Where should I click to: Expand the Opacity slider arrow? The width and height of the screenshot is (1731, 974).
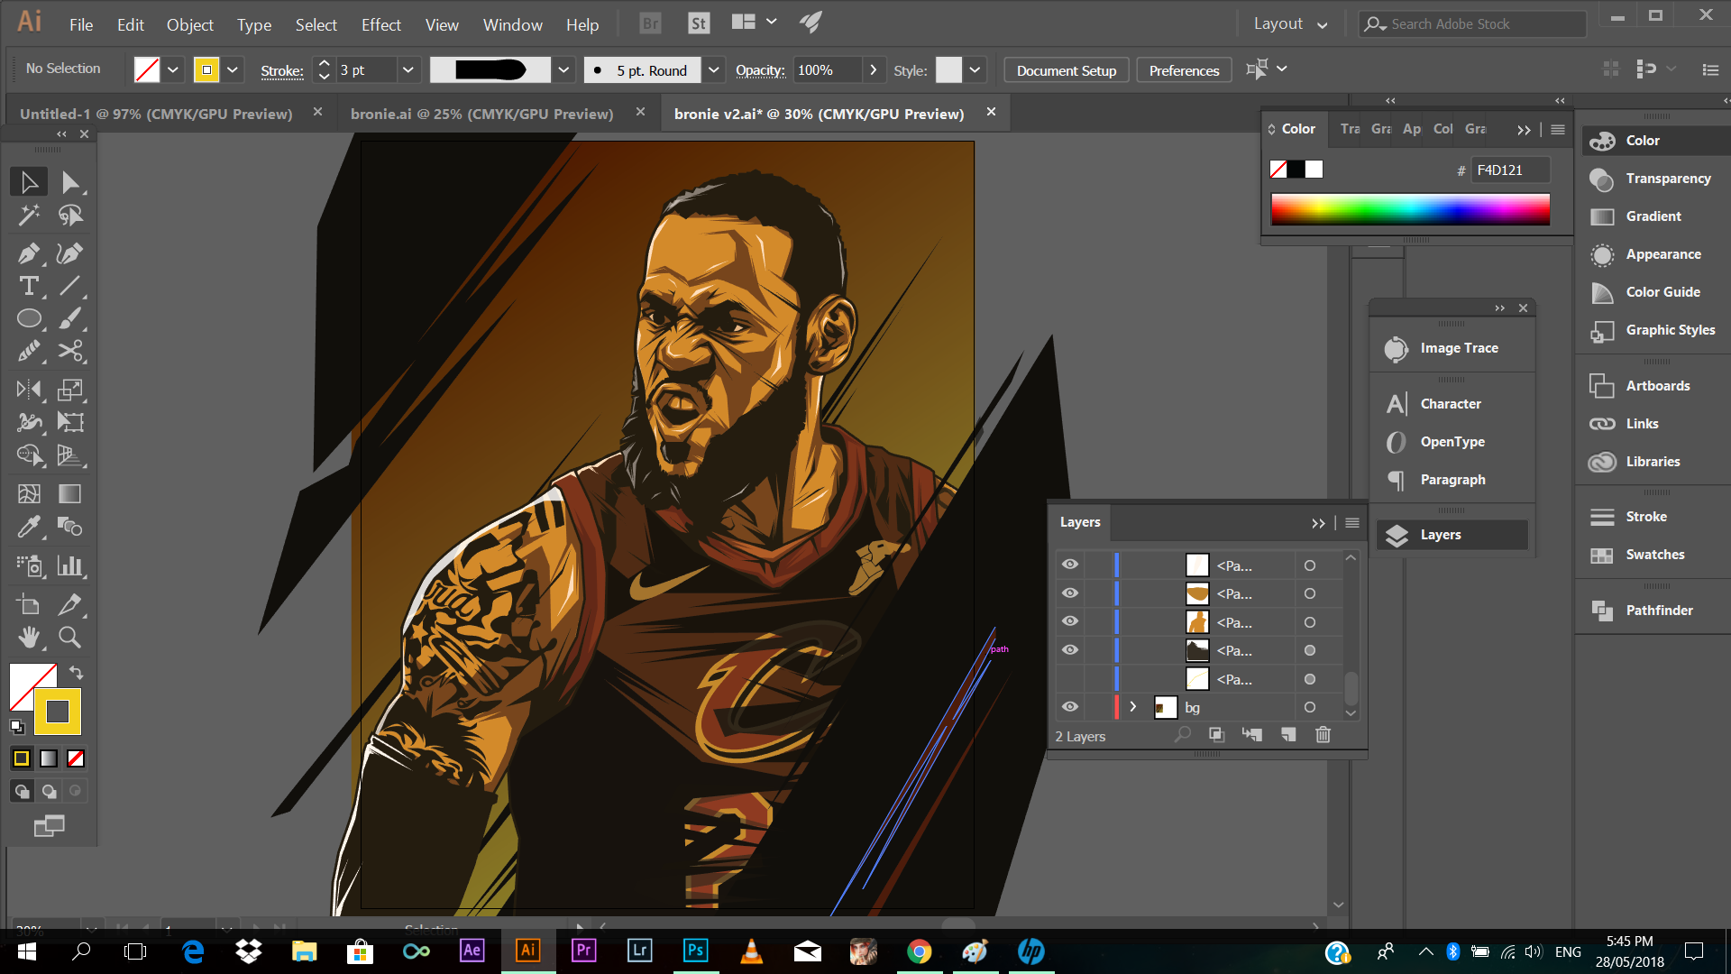pos(873,69)
